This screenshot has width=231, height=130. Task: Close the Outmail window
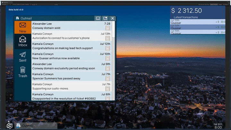coord(113,18)
